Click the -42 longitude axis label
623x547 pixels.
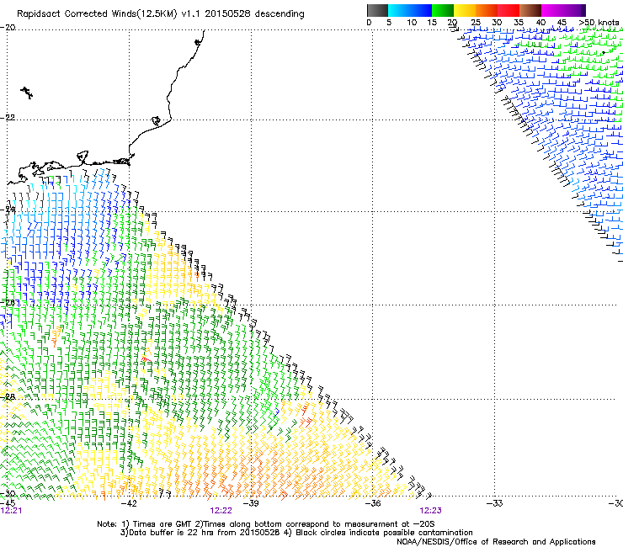(129, 503)
